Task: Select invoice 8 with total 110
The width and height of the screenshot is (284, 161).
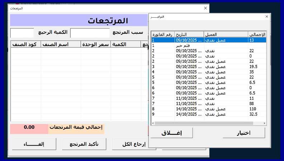Action: click(x=208, y=109)
